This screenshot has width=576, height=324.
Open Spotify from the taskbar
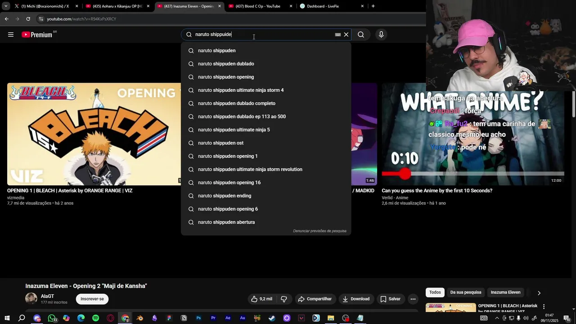pyautogui.click(x=96, y=318)
